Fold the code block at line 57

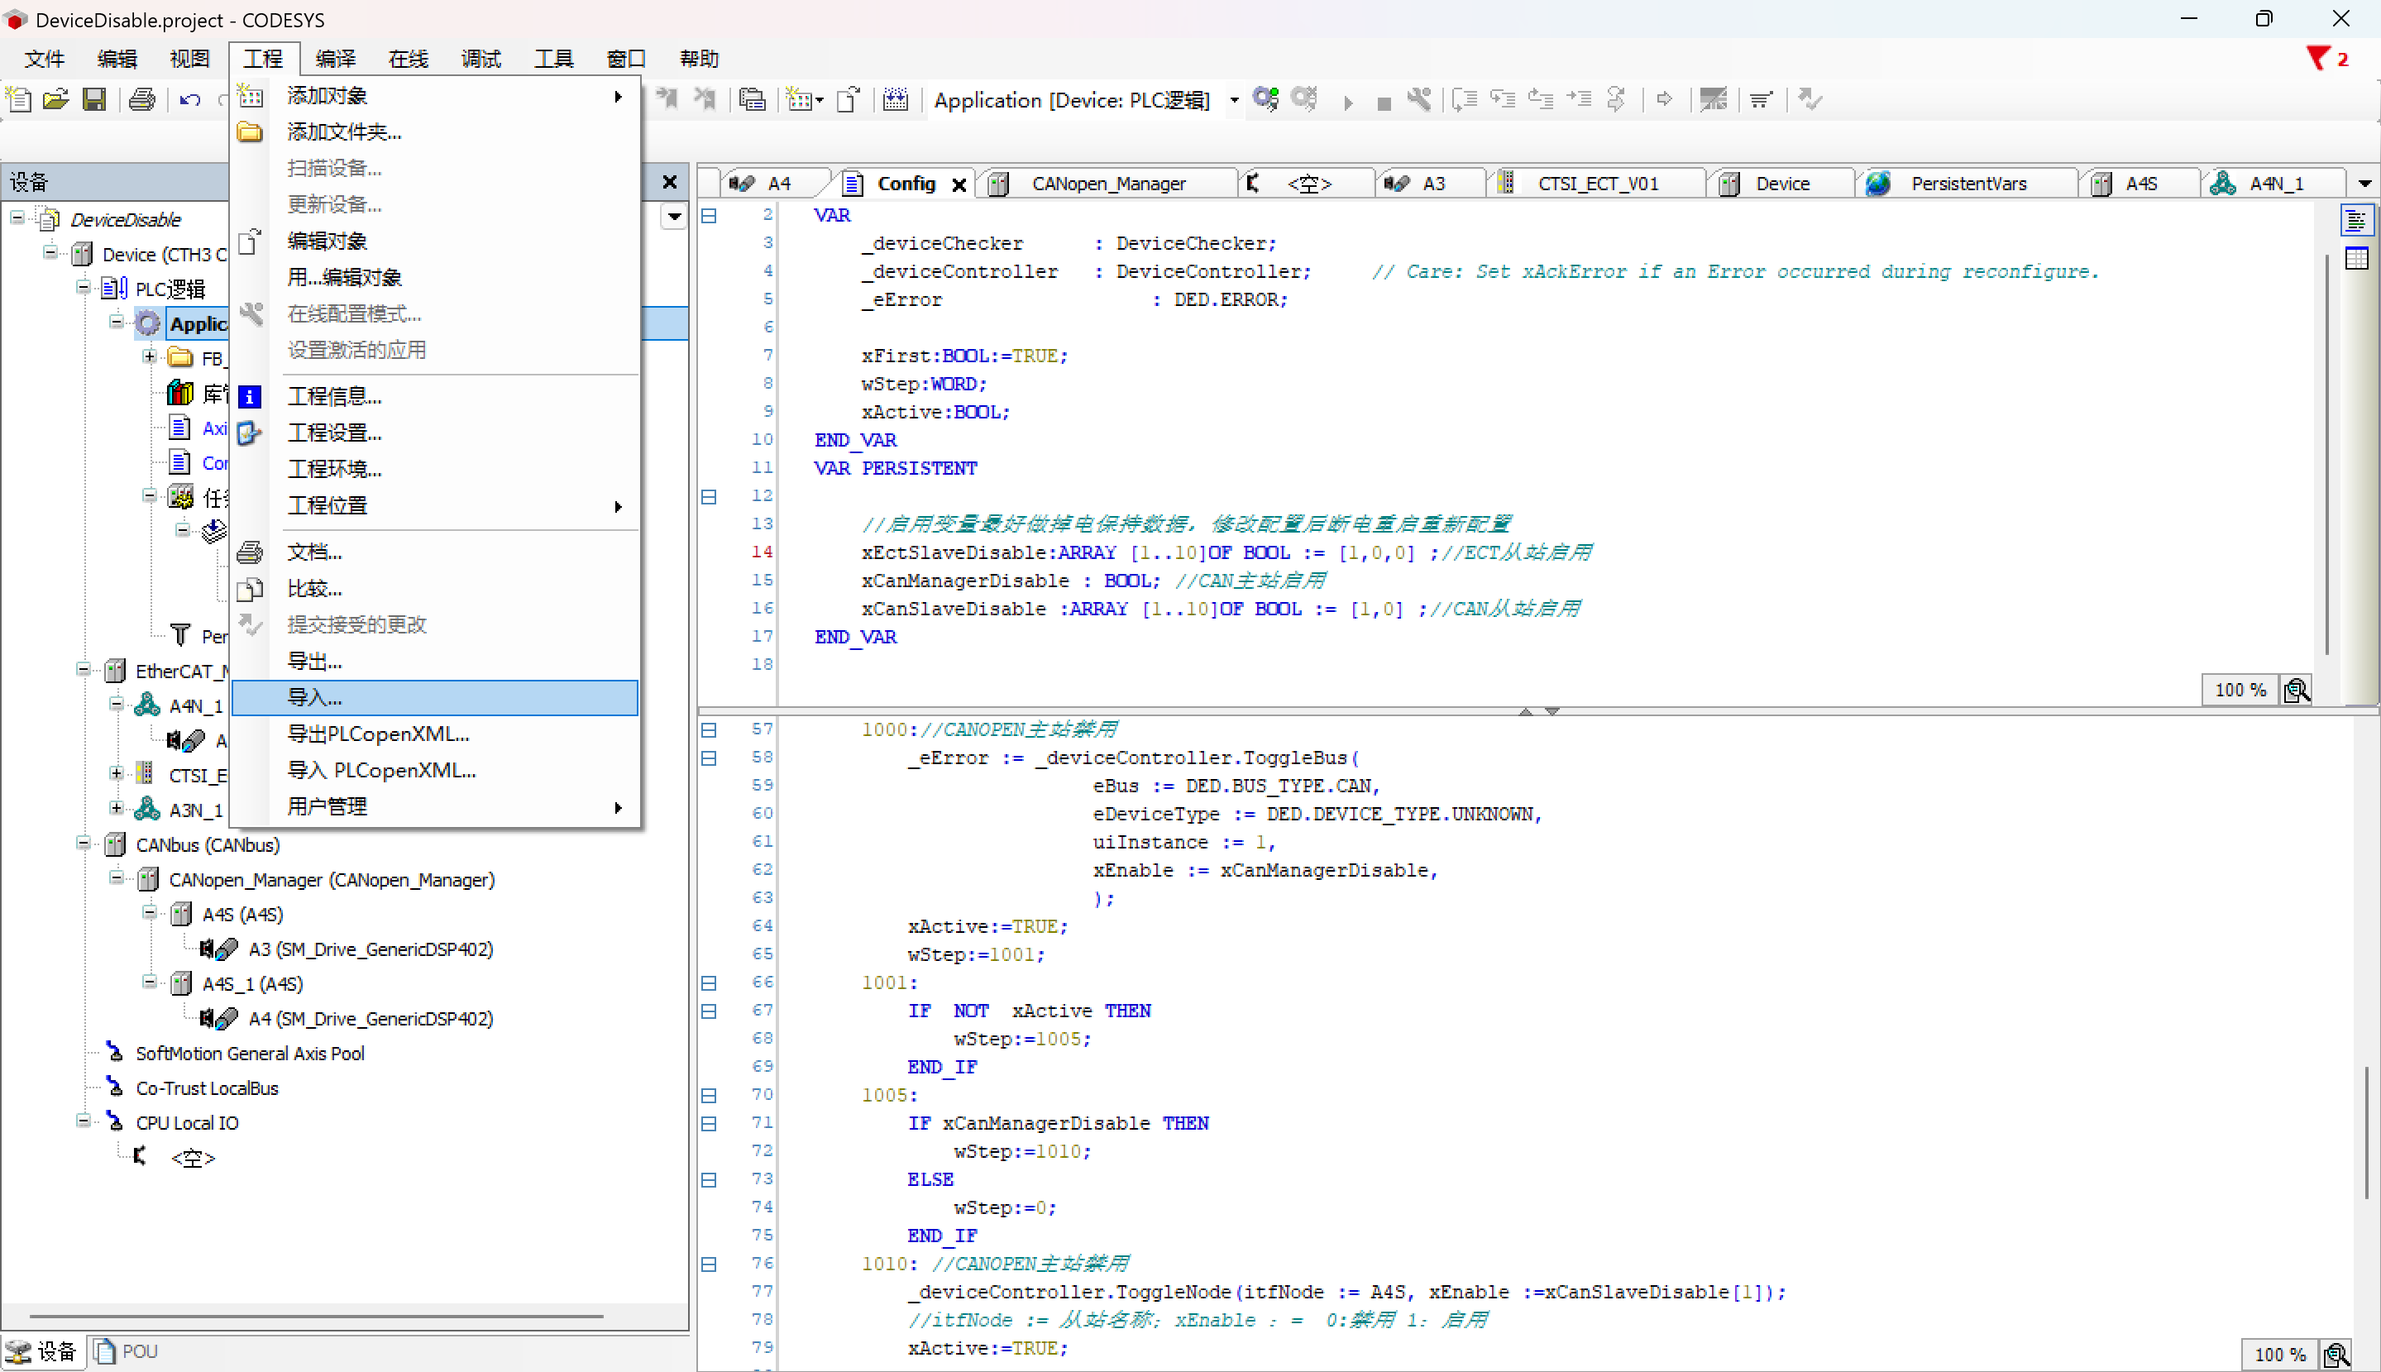(x=709, y=730)
